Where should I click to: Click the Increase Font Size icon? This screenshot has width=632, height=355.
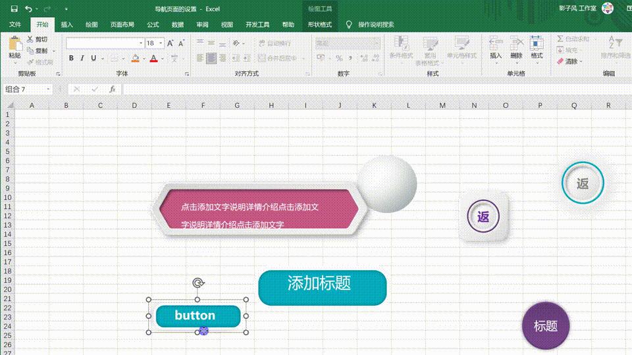tap(171, 43)
